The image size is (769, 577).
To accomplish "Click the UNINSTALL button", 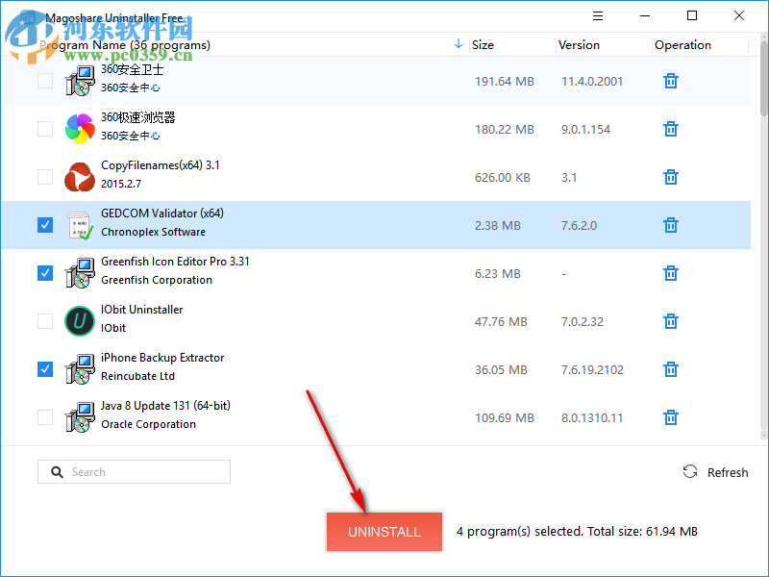I will (384, 531).
